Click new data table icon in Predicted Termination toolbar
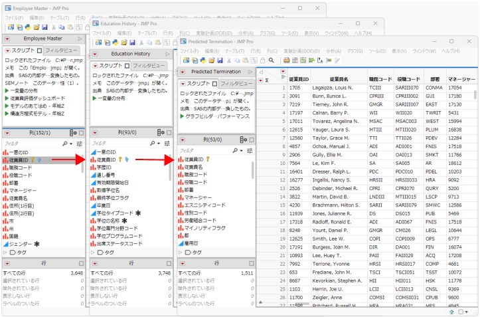This screenshot has width=480, height=317. [186, 60]
